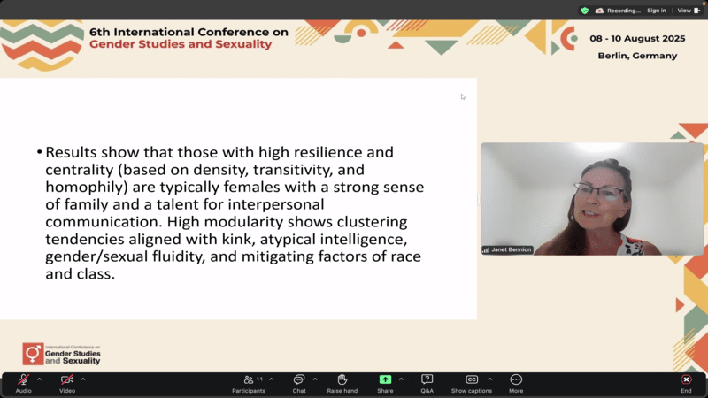Screen dimensions: 708x398
Task: Expand the Audio options chevron
Action: pyautogui.click(x=39, y=379)
